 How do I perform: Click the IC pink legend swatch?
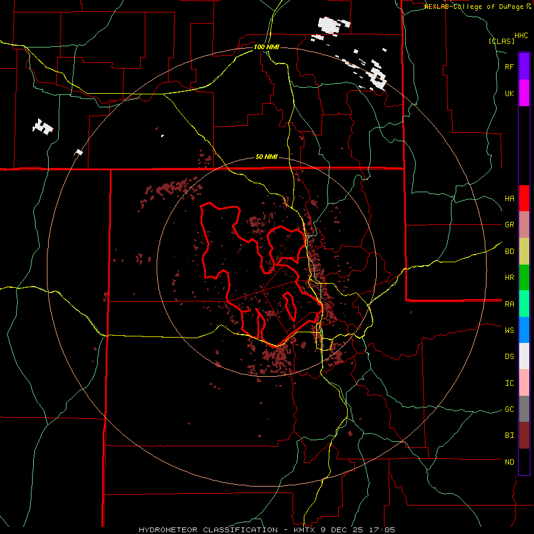pos(524,383)
